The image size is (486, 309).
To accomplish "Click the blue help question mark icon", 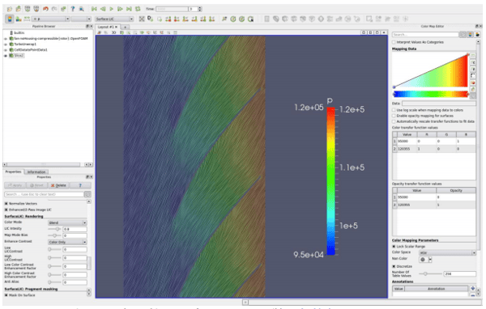I will tap(73, 9).
